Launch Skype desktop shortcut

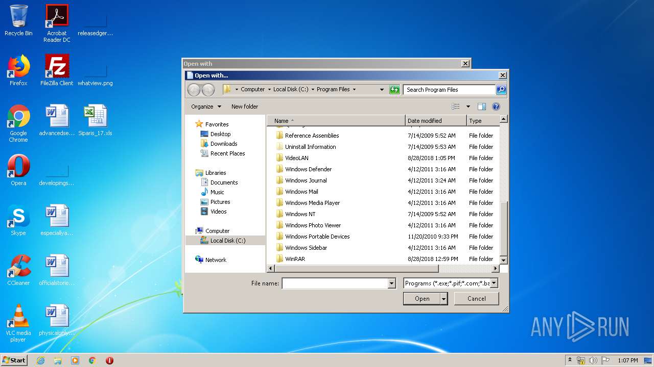point(18,220)
